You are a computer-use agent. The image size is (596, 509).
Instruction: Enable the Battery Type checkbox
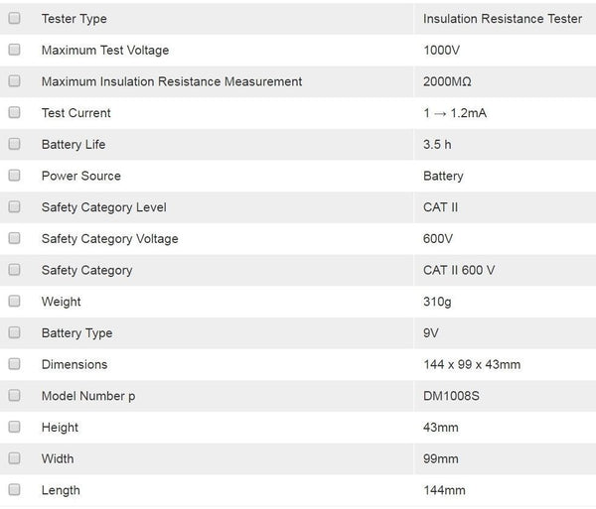click(x=14, y=332)
